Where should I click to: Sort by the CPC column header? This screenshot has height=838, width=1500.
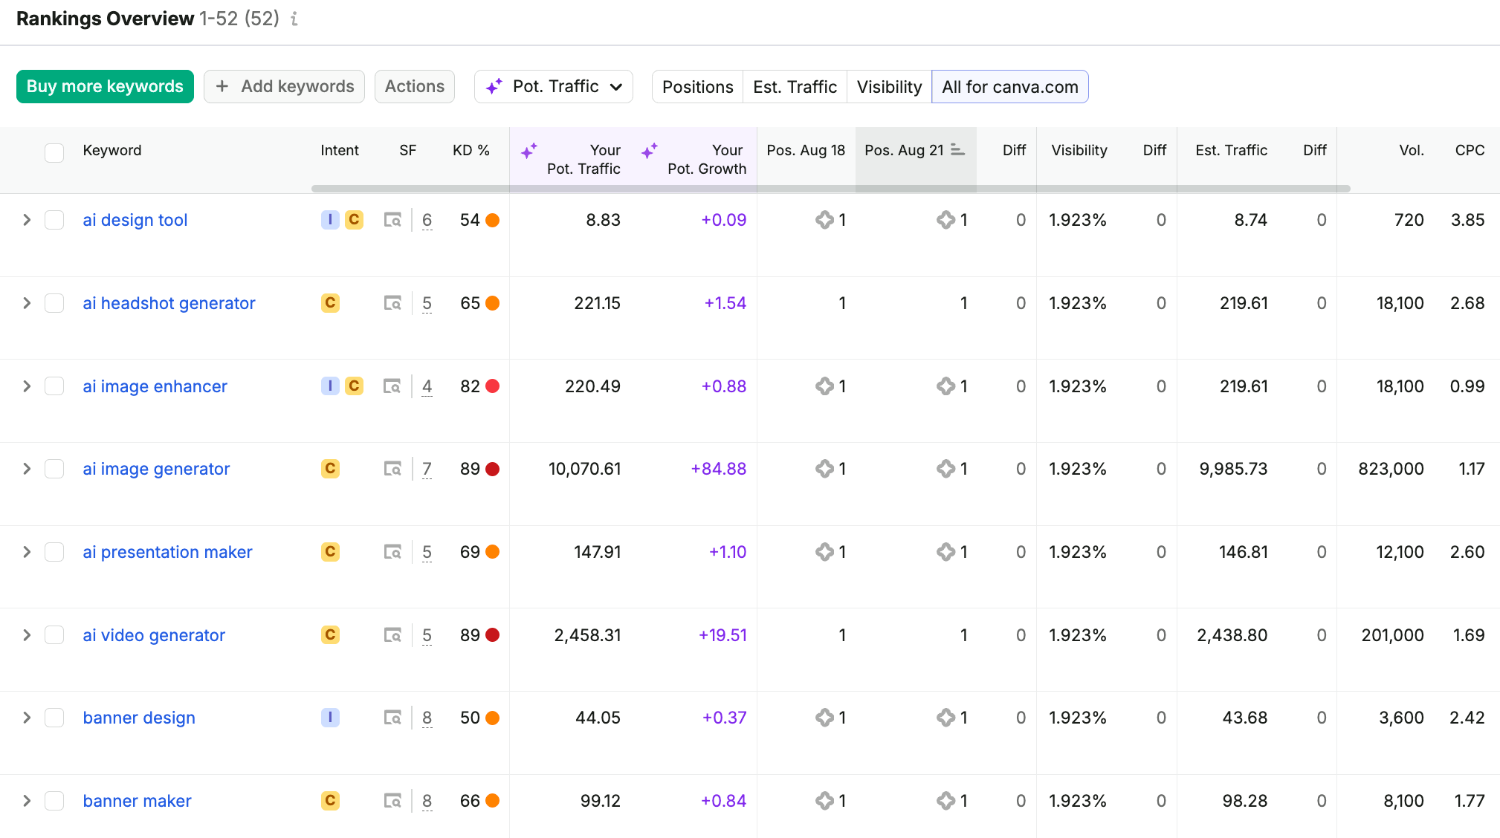1470,150
